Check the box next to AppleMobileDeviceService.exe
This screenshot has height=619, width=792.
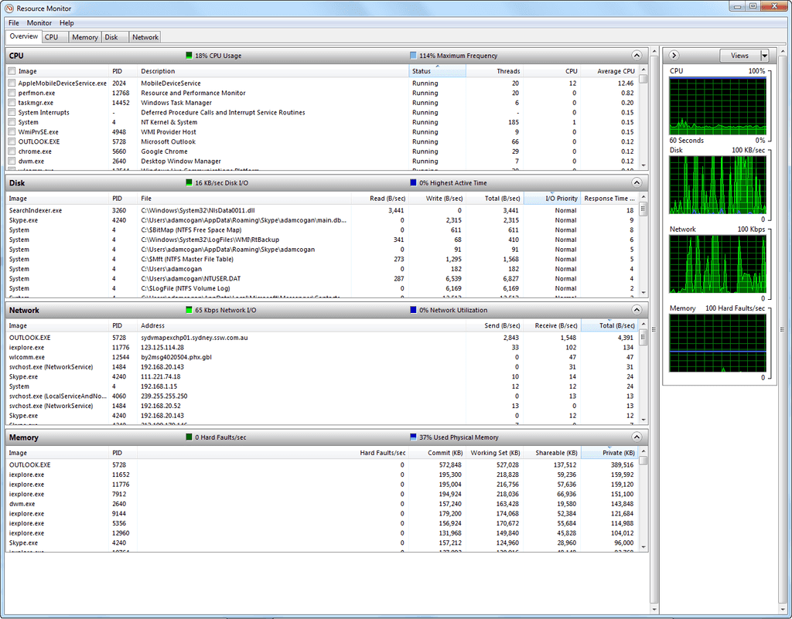pos(11,83)
